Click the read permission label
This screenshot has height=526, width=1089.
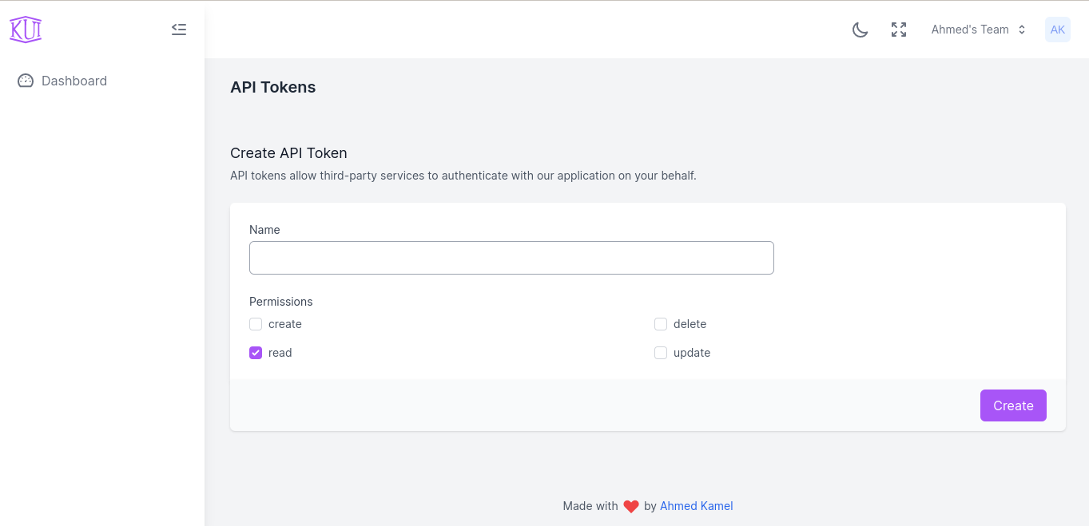(x=280, y=353)
